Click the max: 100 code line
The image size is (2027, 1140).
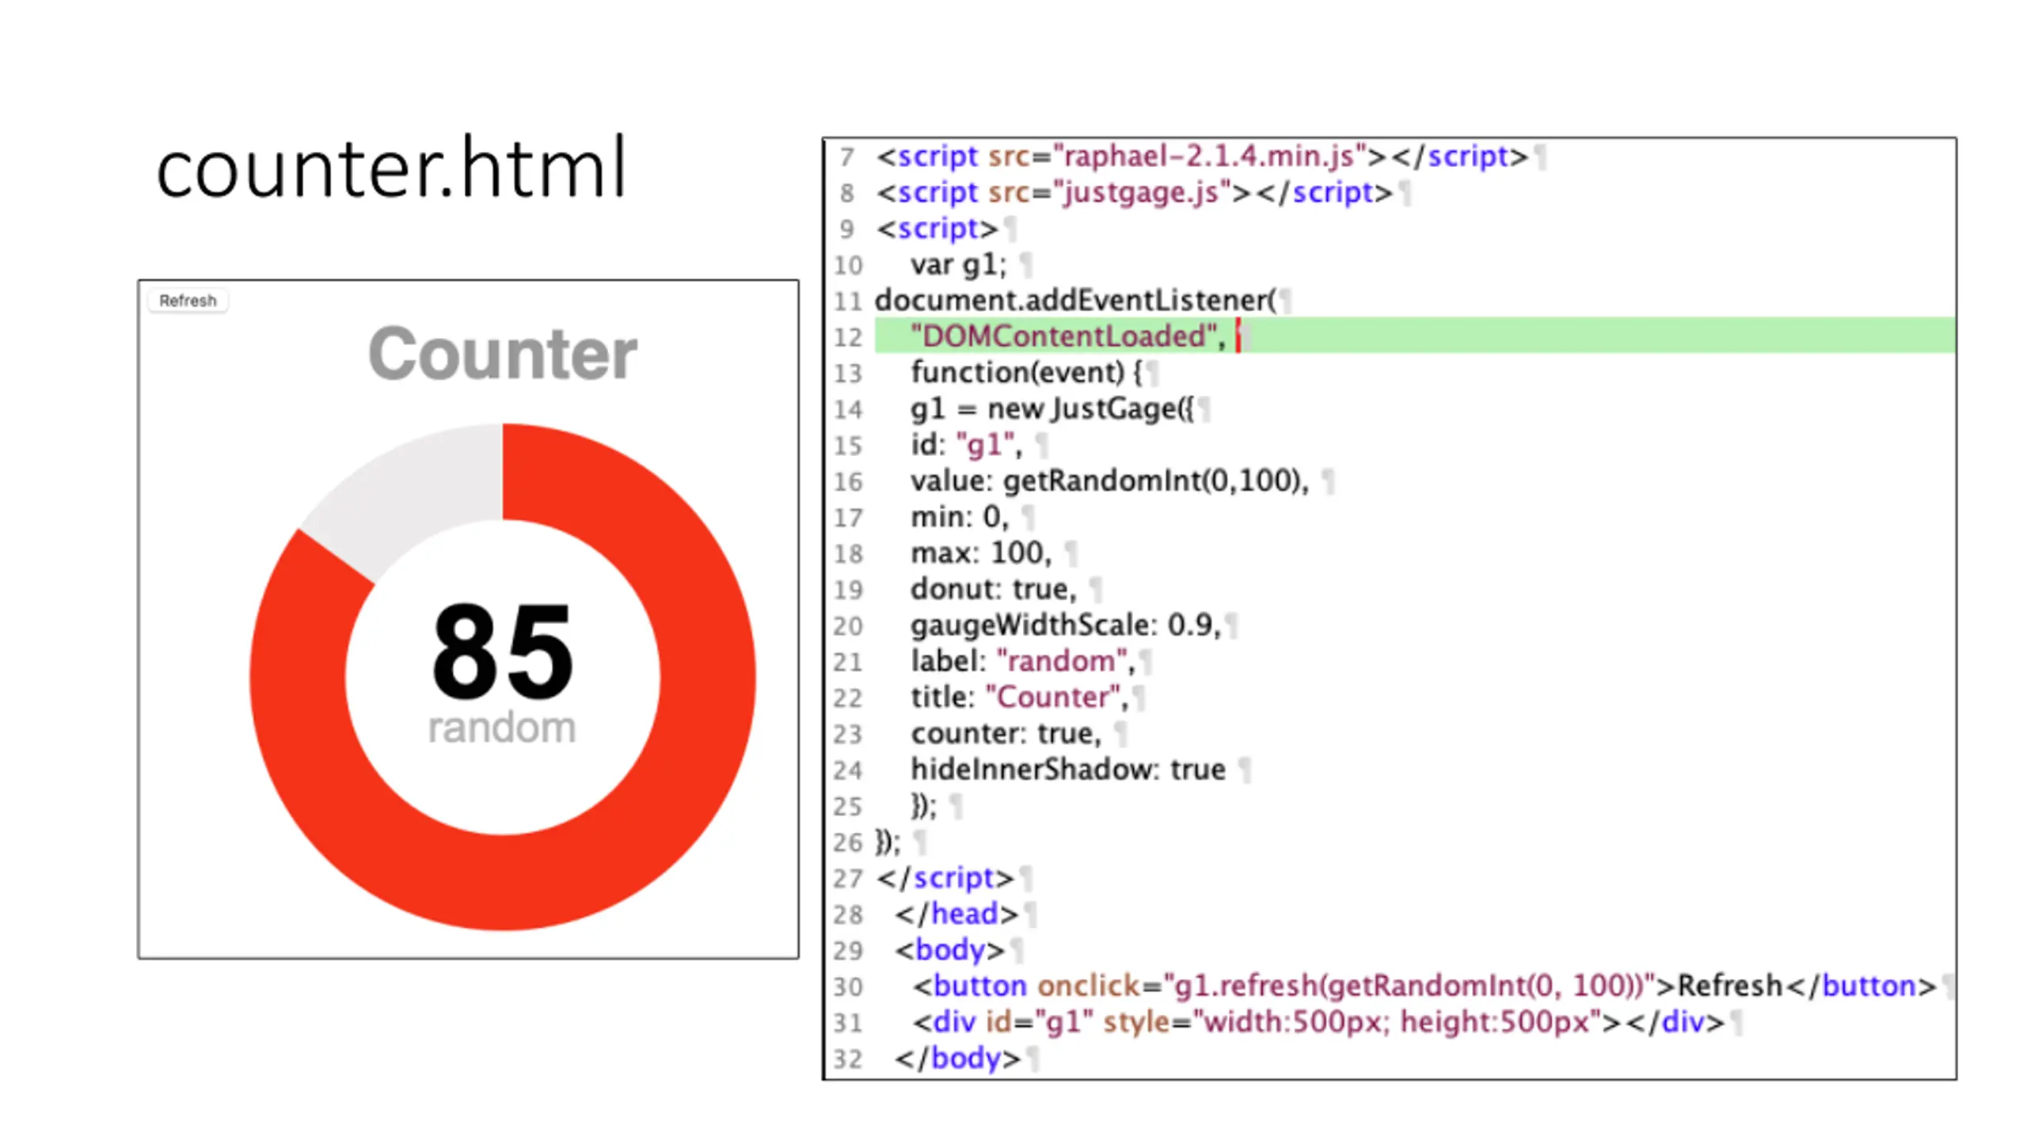[x=981, y=553]
